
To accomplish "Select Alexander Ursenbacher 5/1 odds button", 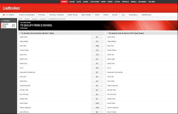I will coord(97,72).
